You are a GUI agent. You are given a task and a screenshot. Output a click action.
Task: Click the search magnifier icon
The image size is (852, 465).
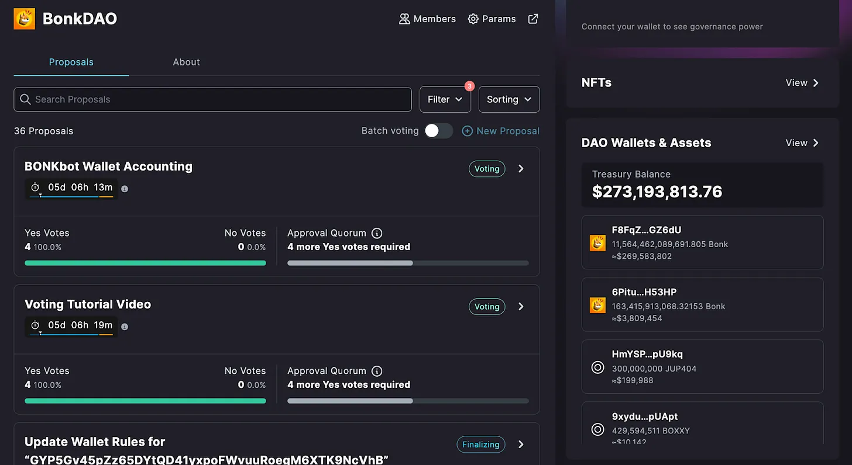coord(25,99)
